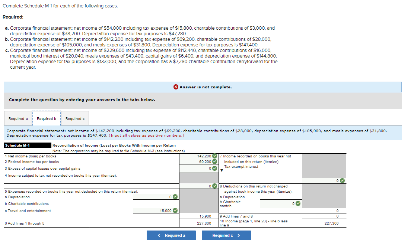Click the "Required c >" navigation button
Image resolution: width=411 pixels, height=245 pixels.
[x=226, y=235]
